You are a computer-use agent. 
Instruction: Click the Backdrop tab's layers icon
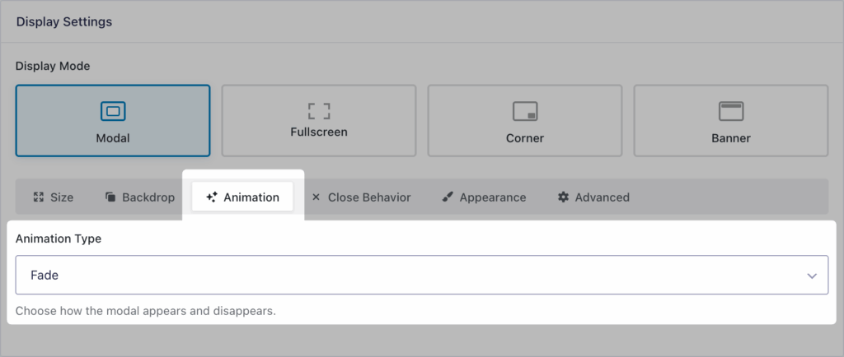point(110,197)
